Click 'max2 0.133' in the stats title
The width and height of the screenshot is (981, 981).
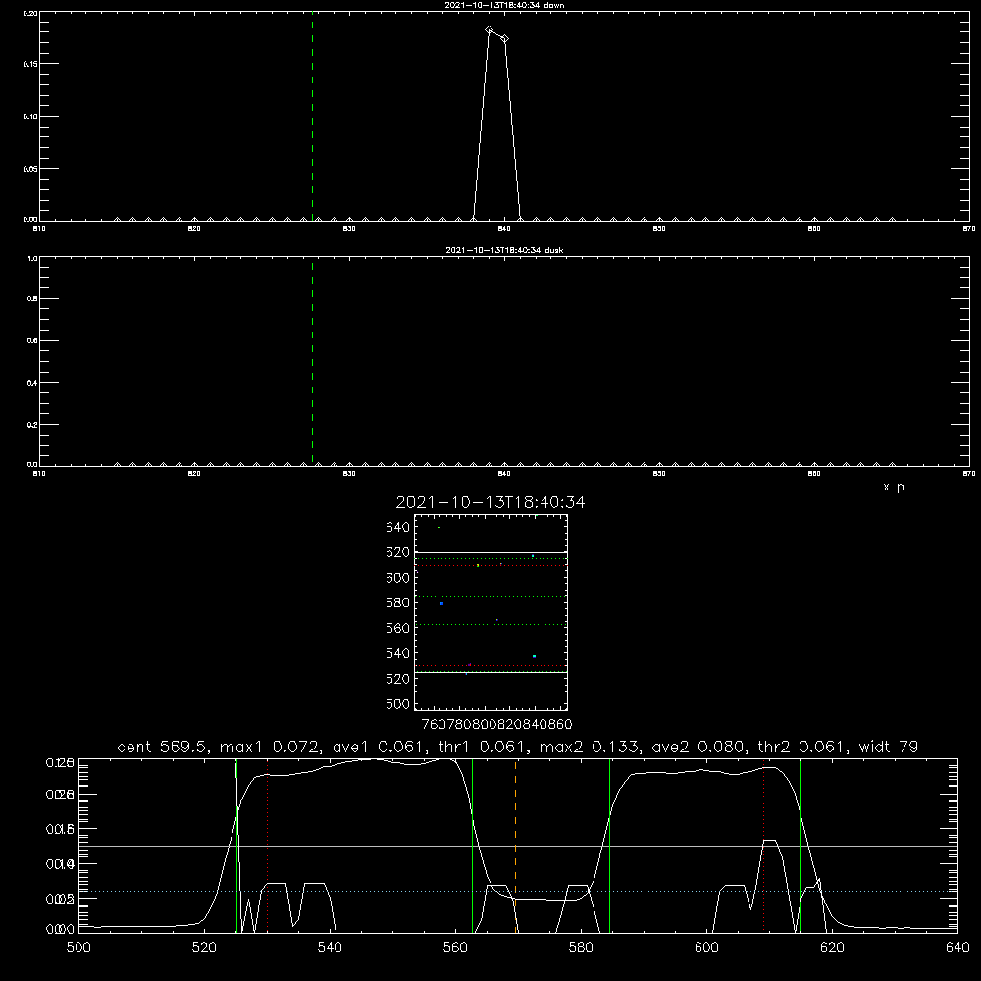(590, 747)
